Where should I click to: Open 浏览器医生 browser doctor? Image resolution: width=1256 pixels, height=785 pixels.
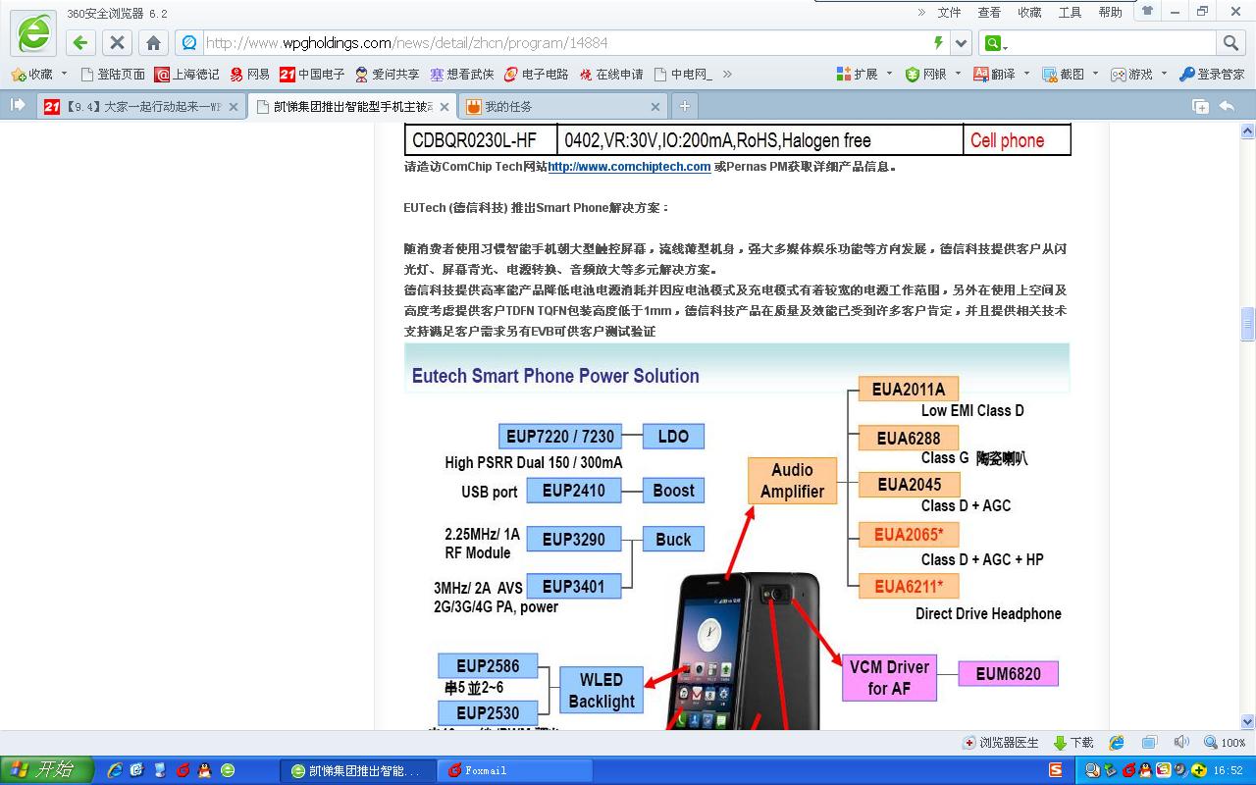pyautogui.click(x=1001, y=743)
